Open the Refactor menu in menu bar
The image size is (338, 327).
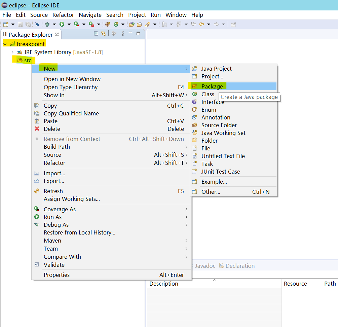point(63,15)
